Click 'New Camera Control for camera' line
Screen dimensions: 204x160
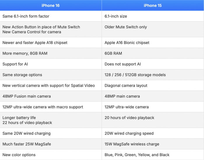click(x=32, y=32)
